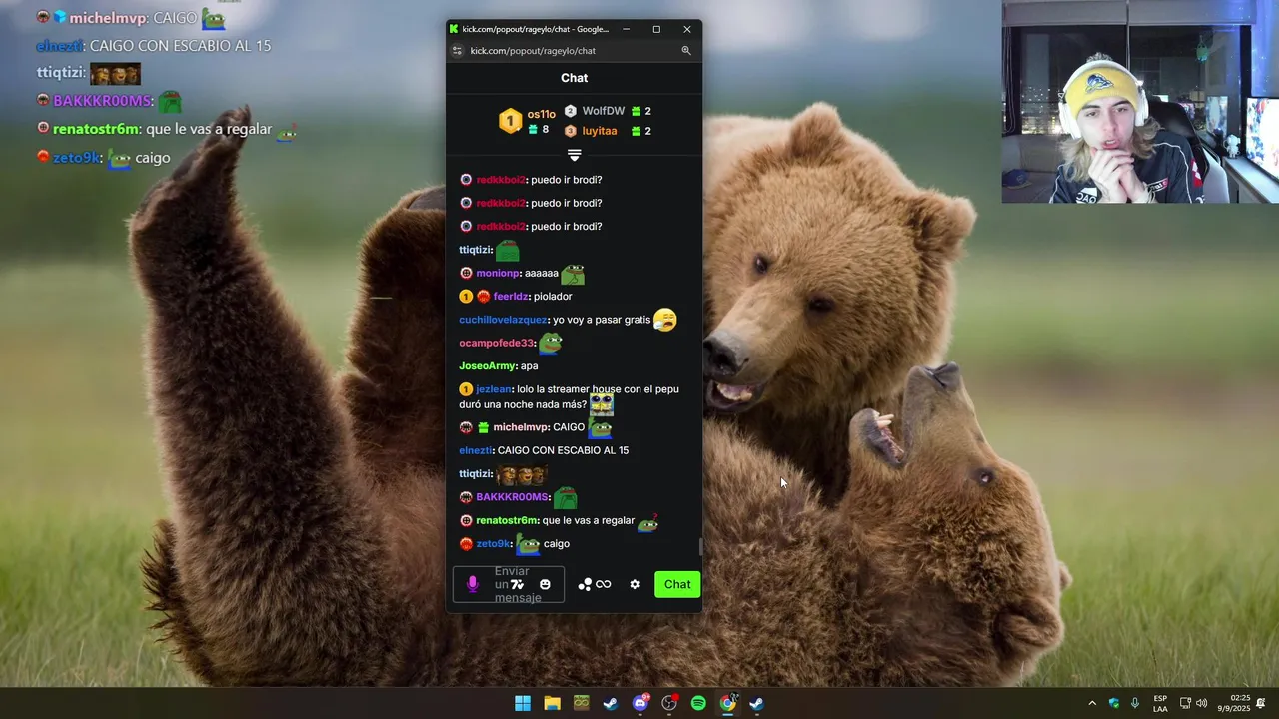Click the kick.com/popout/rageylo/chat URL
The image size is (1279, 719).
(x=533, y=50)
